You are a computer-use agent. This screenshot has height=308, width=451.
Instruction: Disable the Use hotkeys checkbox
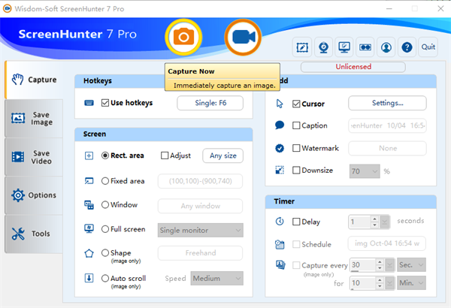click(104, 103)
